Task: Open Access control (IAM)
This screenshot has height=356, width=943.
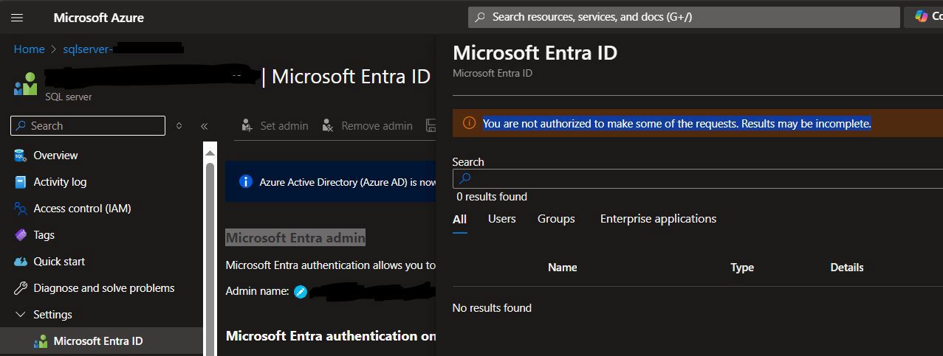Action: click(82, 209)
